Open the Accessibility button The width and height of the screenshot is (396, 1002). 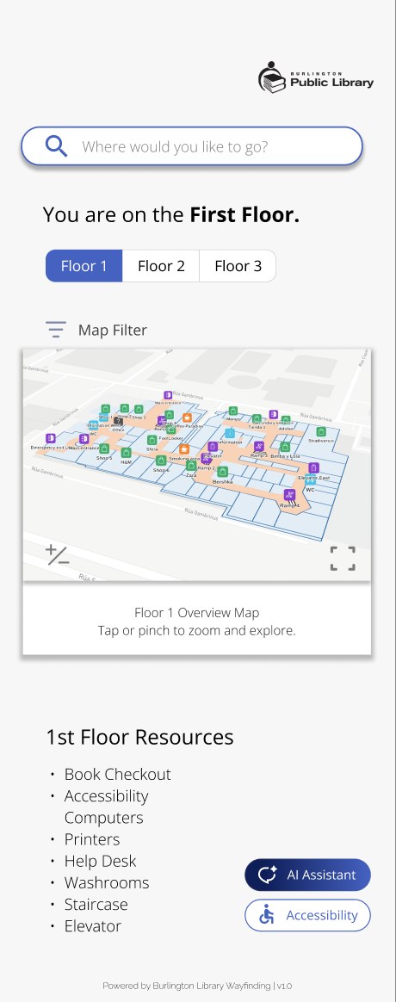(307, 915)
